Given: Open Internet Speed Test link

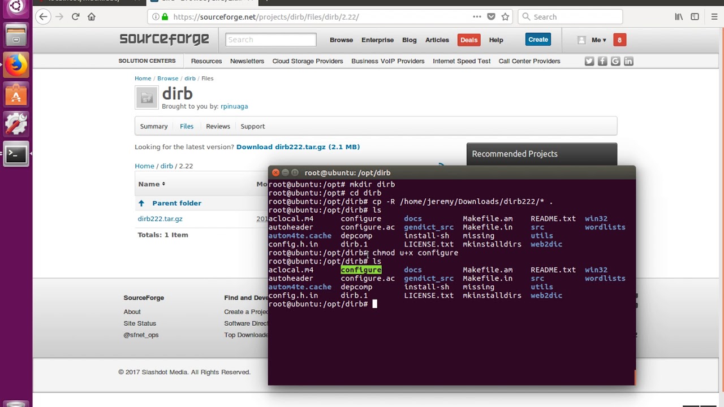Looking at the screenshot, I should 462,61.
